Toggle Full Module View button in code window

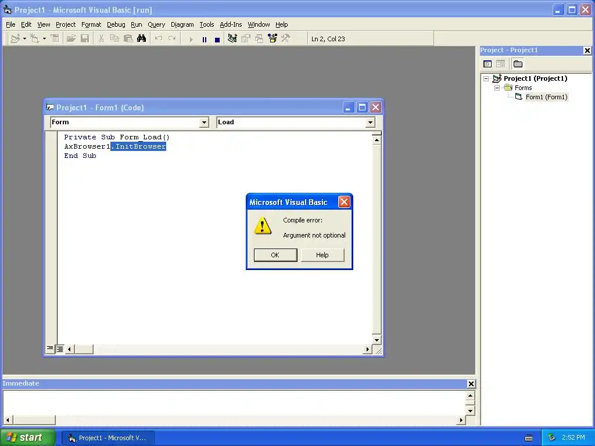[60, 348]
